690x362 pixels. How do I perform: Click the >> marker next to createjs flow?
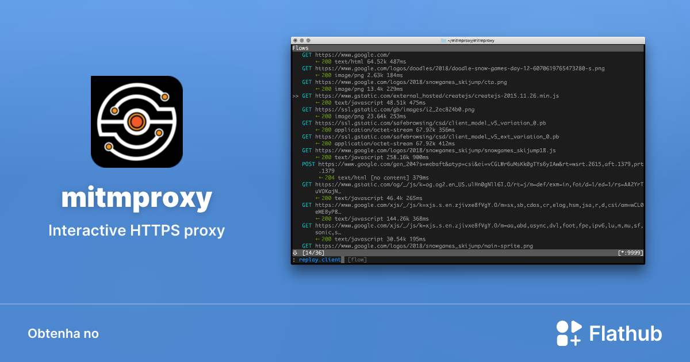tap(295, 96)
